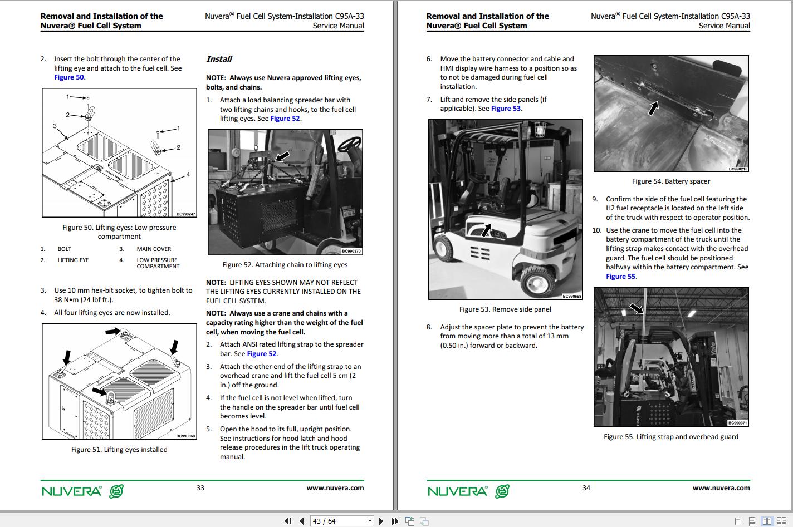Follow the Figure 52 link after 'bar. See'

pyautogui.click(x=262, y=354)
